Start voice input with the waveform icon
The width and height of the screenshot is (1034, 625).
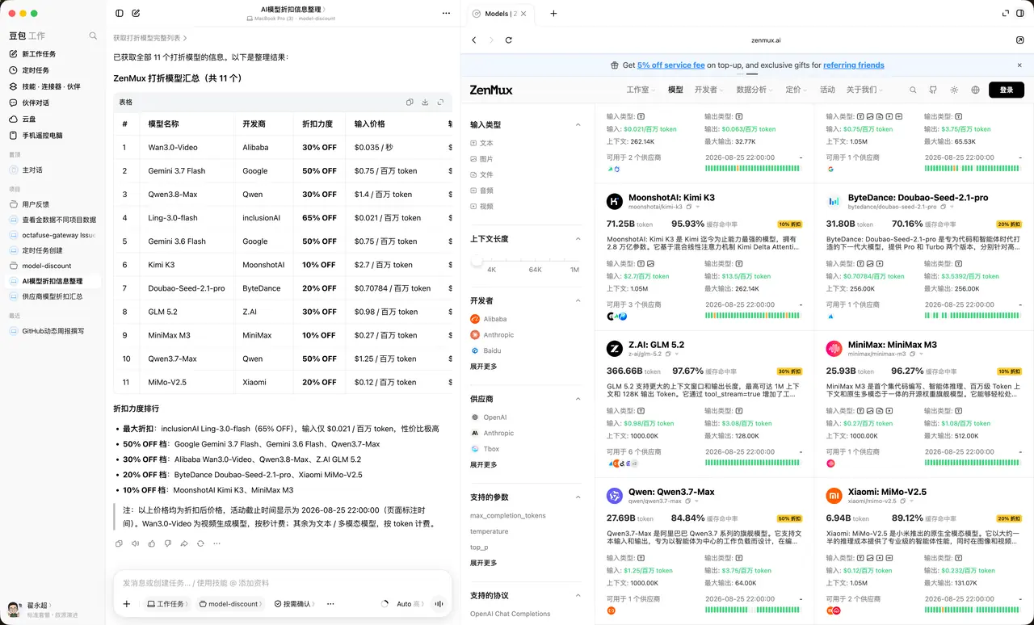click(x=439, y=604)
